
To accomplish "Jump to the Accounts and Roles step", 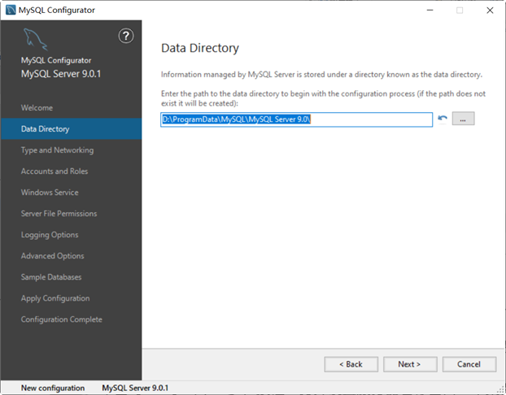I will click(x=55, y=171).
